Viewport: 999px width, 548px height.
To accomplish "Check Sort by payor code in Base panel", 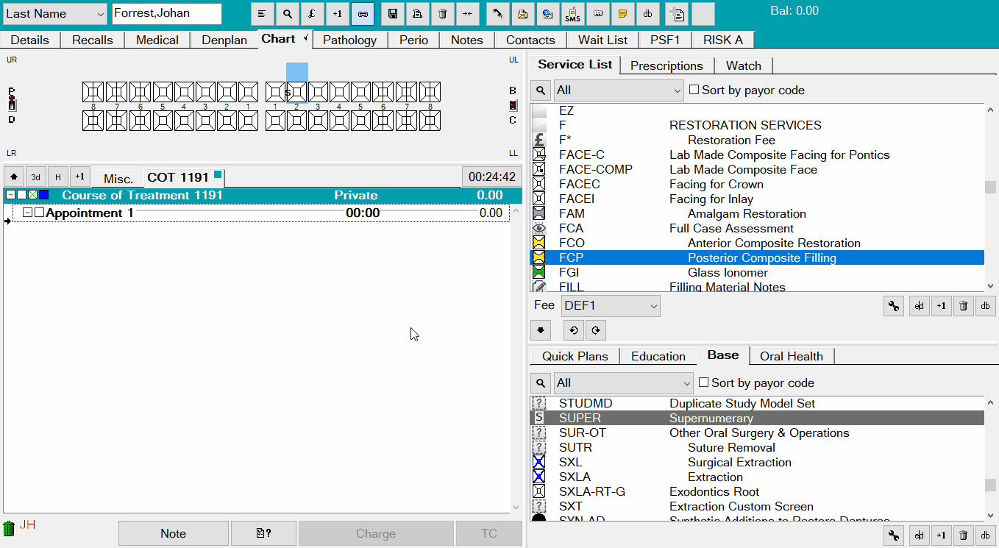I will (703, 382).
